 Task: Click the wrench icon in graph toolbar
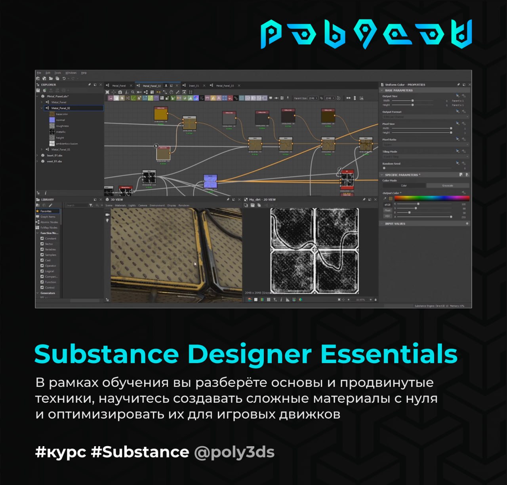coord(177,92)
